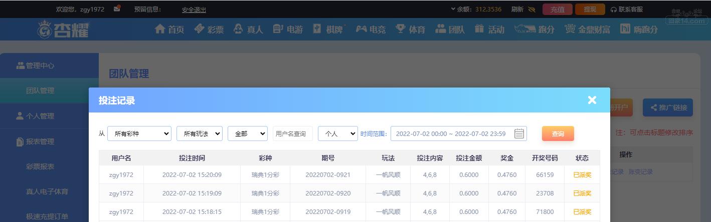711x222 pixels.
Task: Click the 用户名查询 input field
Action: pos(293,133)
